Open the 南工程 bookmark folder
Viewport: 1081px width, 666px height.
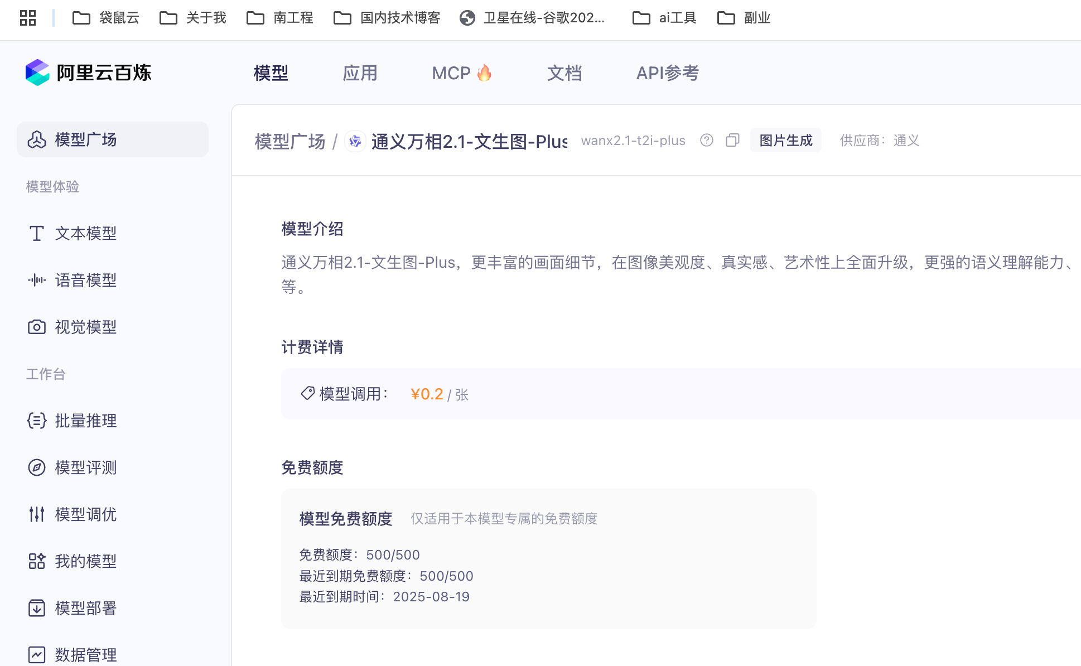[x=280, y=18]
